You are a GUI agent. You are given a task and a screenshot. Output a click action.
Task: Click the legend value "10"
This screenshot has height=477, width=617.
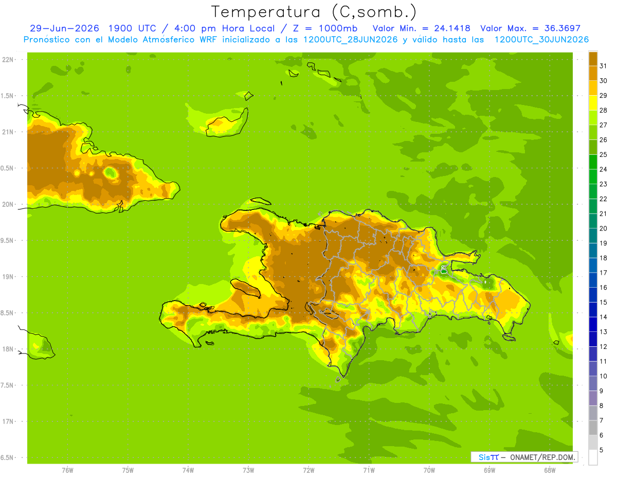point(604,376)
